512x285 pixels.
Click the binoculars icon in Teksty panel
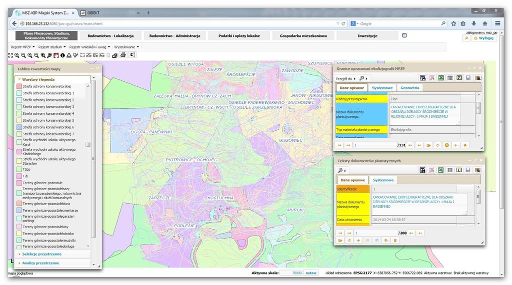click(423, 170)
